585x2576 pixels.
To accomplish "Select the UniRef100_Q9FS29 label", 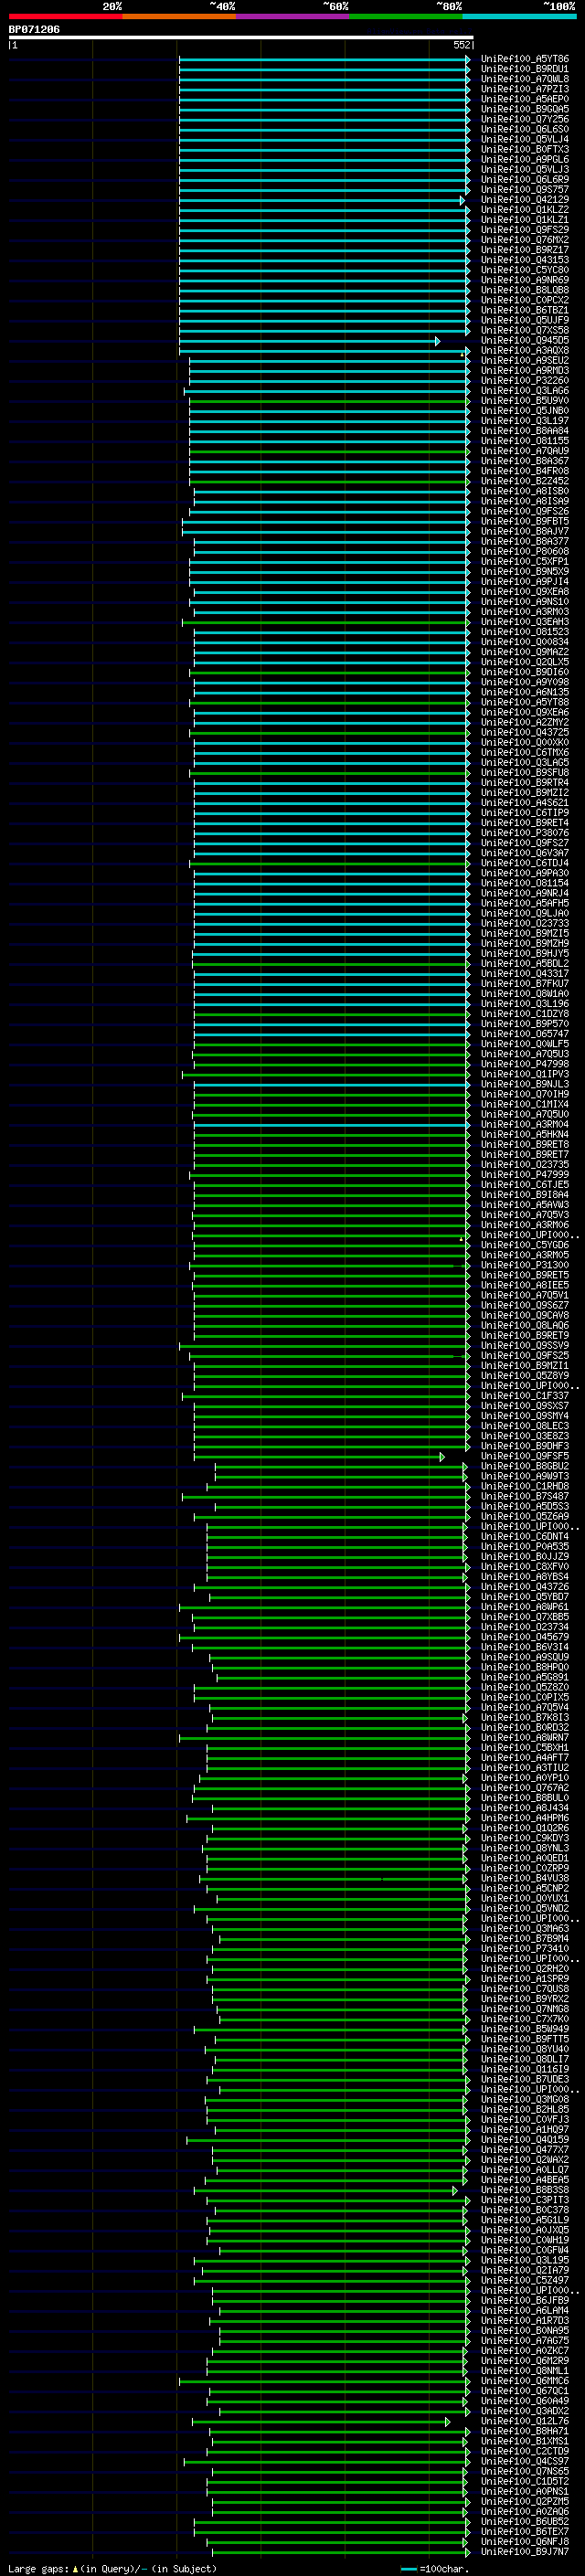I will click(525, 230).
